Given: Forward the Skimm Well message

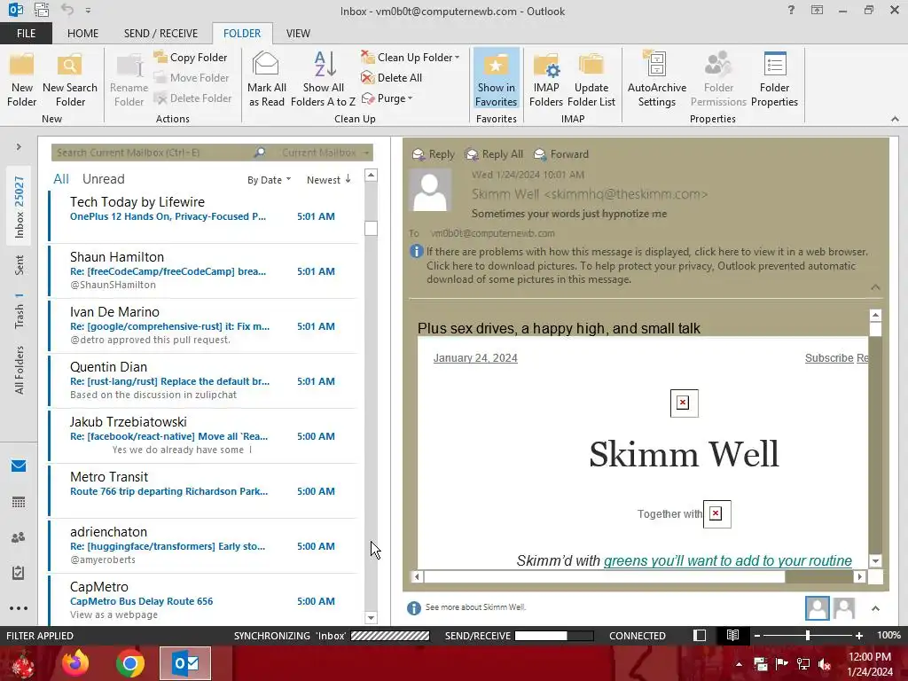Looking at the screenshot, I should (561, 154).
